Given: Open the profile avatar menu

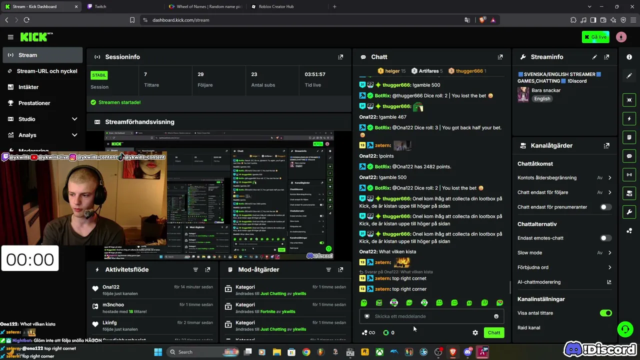Looking at the screenshot, I should [621, 37].
